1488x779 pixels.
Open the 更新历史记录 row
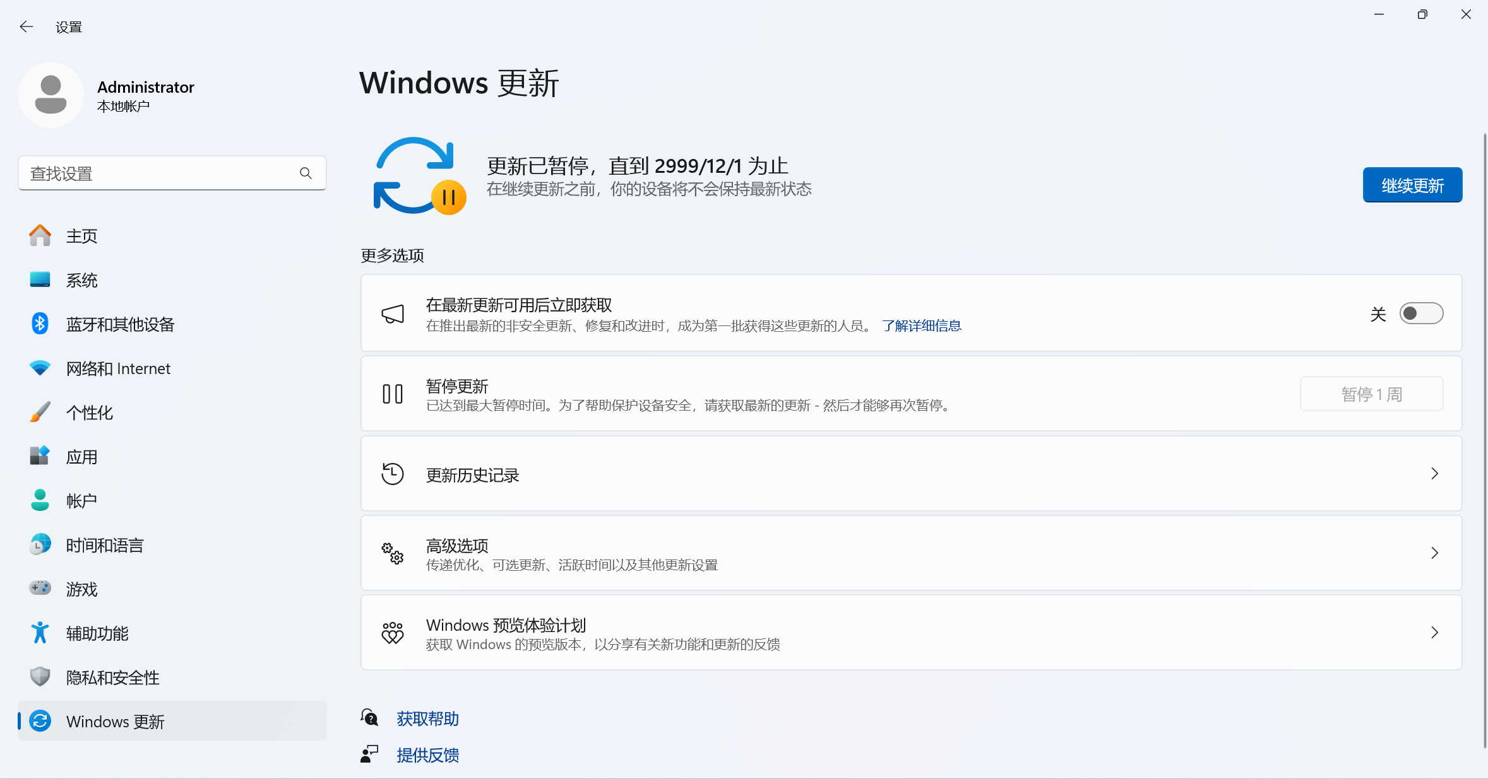pos(912,474)
